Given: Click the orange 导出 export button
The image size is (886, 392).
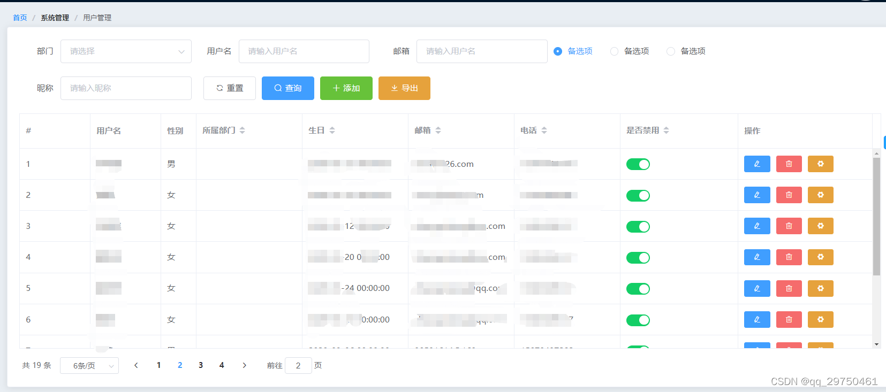Looking at the screenshot, I should 404,88.
